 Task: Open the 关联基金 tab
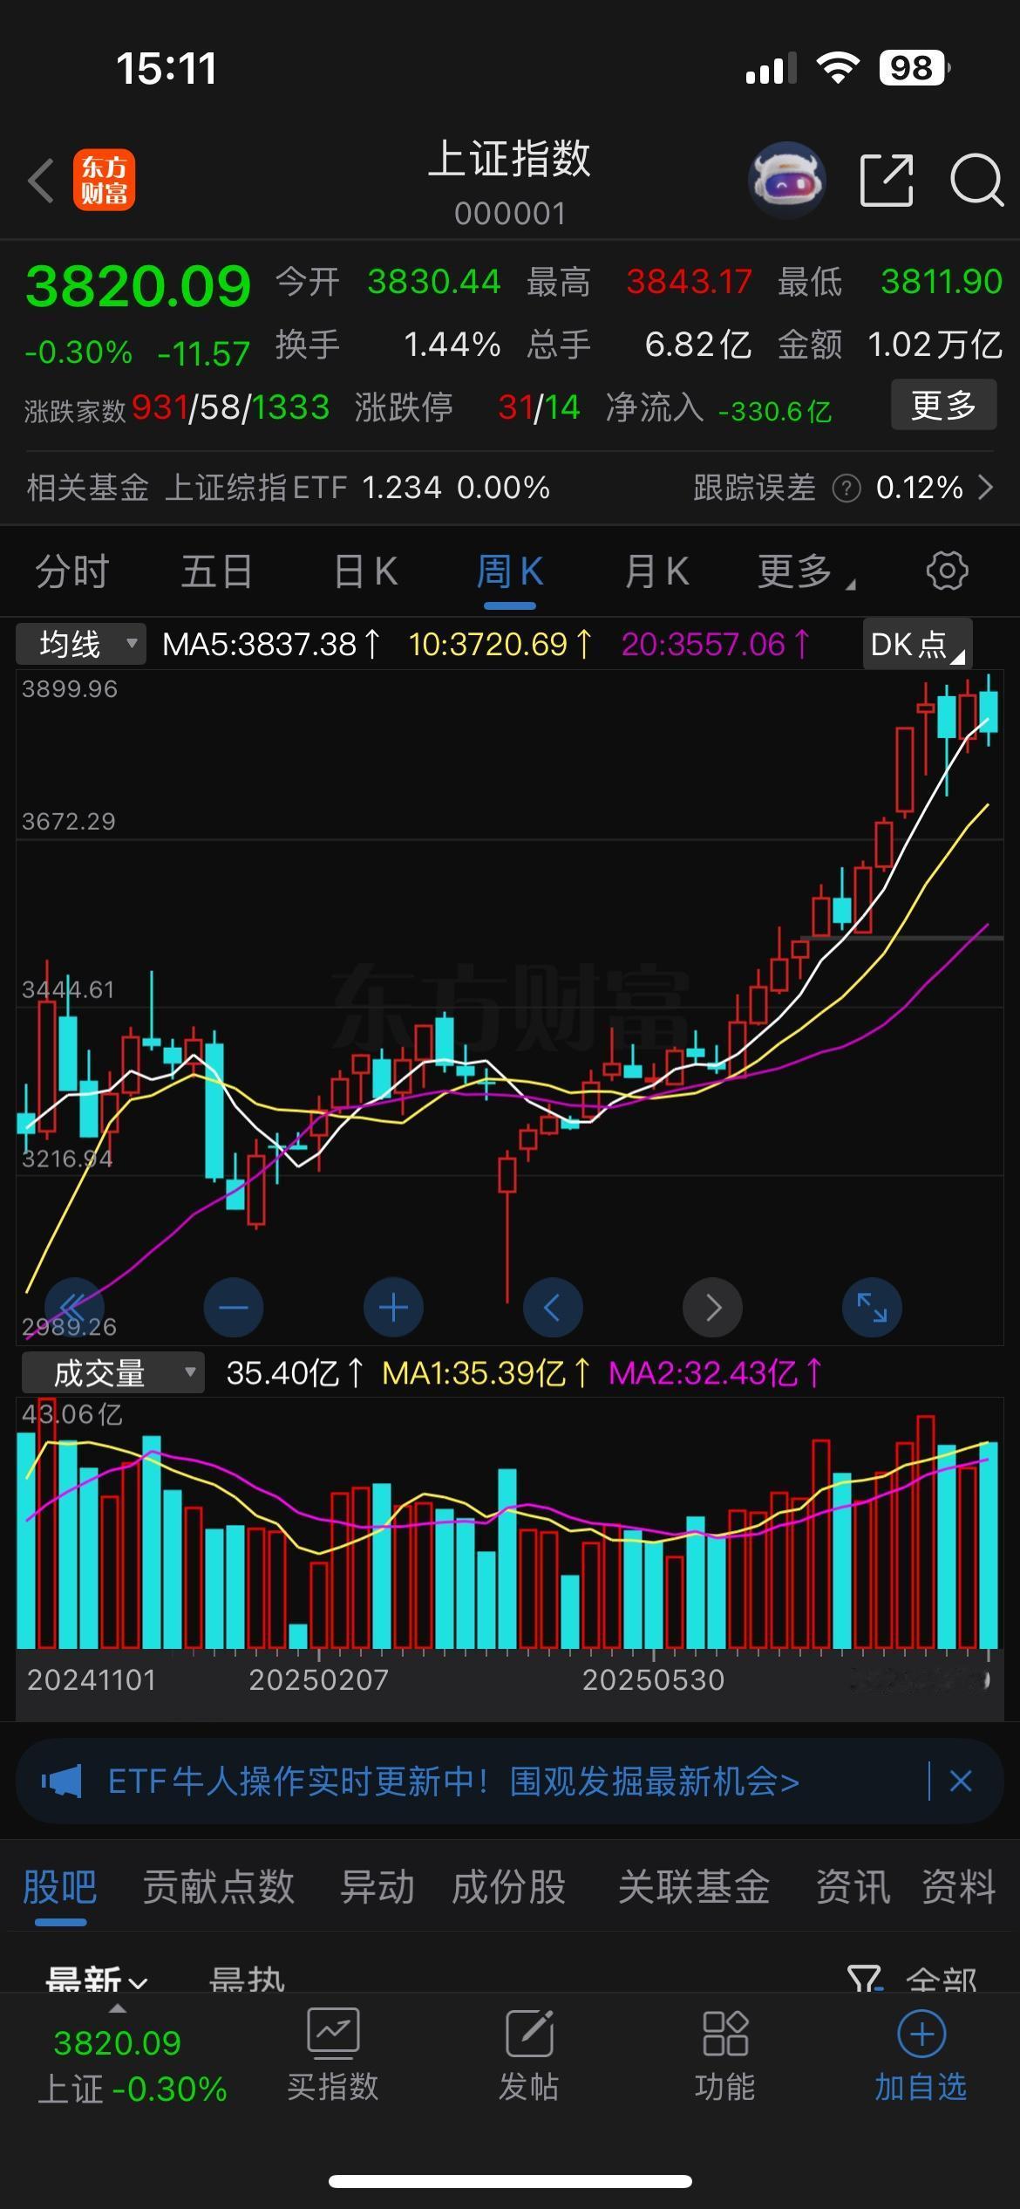coord(694,1886)
